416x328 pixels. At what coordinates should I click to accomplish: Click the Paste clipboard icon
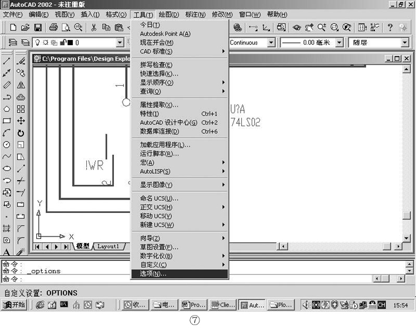click(x=119, y=28)
